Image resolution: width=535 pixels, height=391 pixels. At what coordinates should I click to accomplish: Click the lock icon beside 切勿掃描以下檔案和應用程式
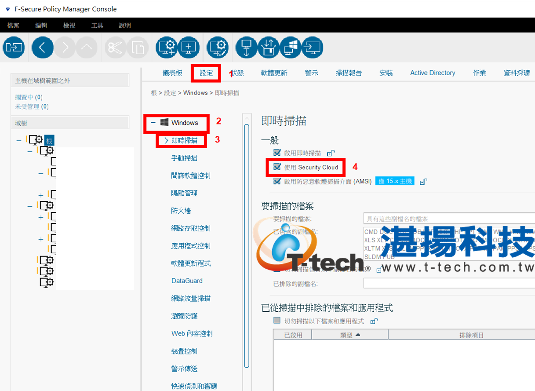(374, 322)
